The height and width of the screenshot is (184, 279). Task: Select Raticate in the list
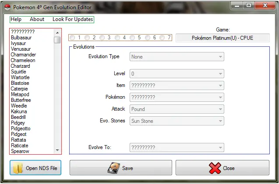click(20, 146)
